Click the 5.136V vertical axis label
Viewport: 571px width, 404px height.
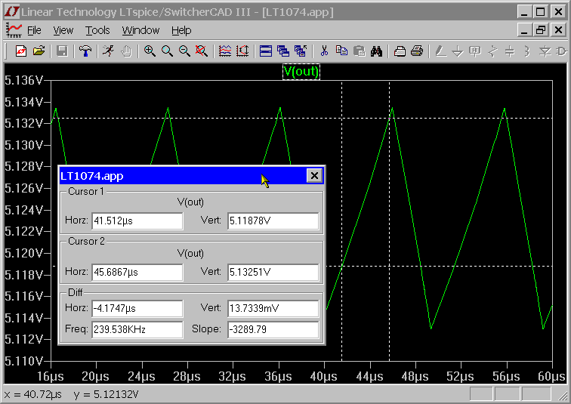tap(24, 80)
